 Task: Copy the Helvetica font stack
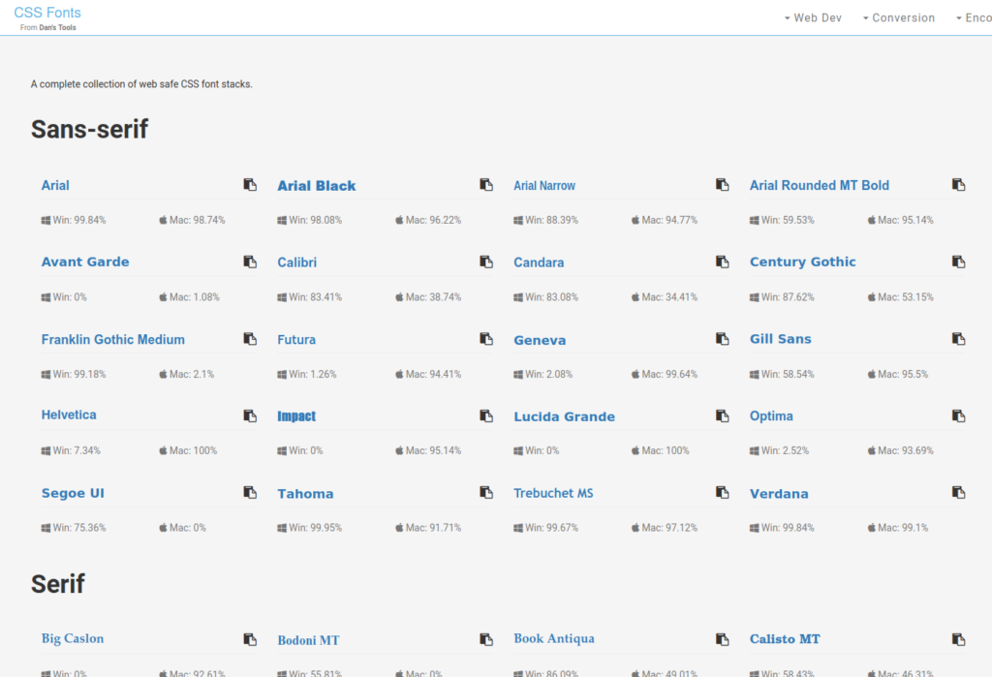coord(250,415)
